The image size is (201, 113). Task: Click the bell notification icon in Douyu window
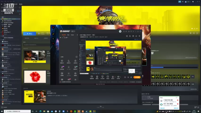pyautogui.click(x=136, y=36)
